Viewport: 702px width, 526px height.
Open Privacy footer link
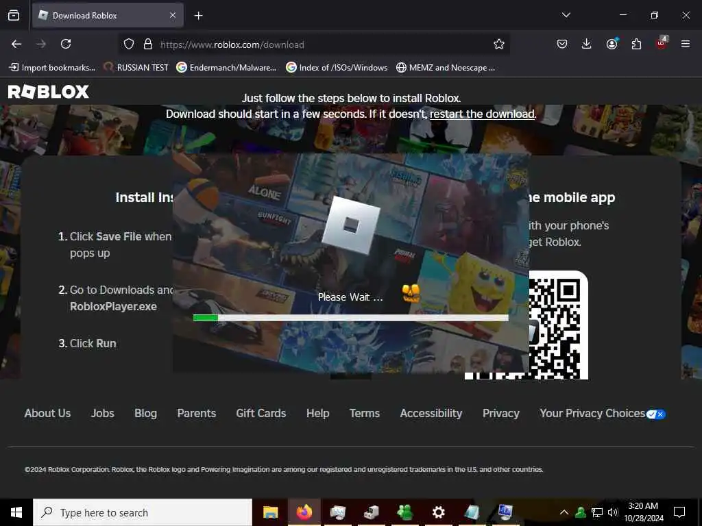(x=501, y=413)
